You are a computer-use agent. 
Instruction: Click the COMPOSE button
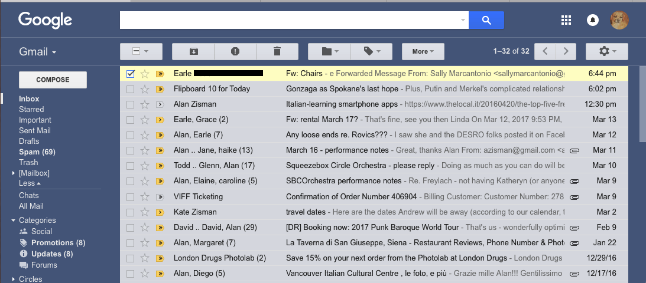click(x=53, y=80)
